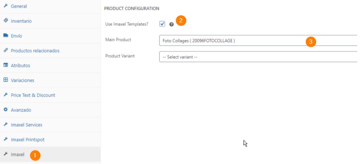Click the Inventario tag icon
The height and width of the screenshot is (164, 364).
coord(6,21)
